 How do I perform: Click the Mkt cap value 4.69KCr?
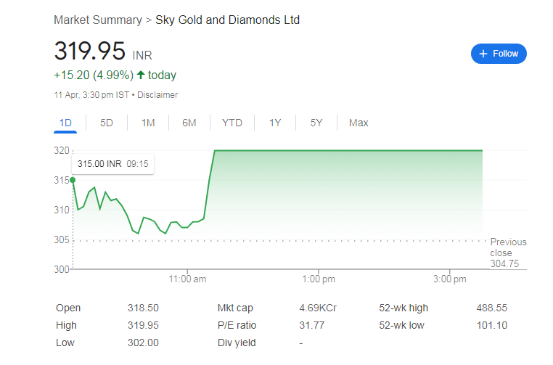pos(318,308)
